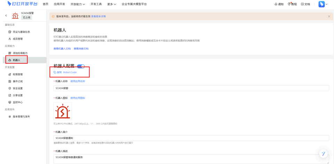Expand the 更多 dropdown in top nav
Screen dimensions: 334x164
point(111,4)
